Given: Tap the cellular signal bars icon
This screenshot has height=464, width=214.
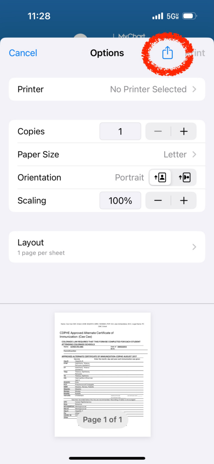Looking at the screenshot, I should coord(158,16).
